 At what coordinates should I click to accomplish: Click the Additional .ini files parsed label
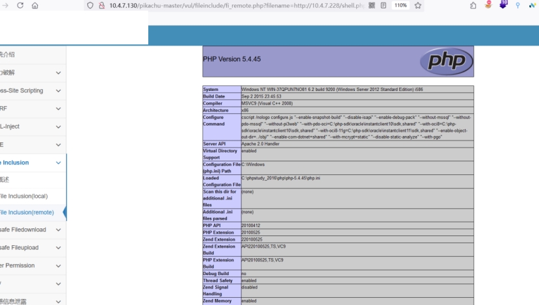tap(218, 215)
